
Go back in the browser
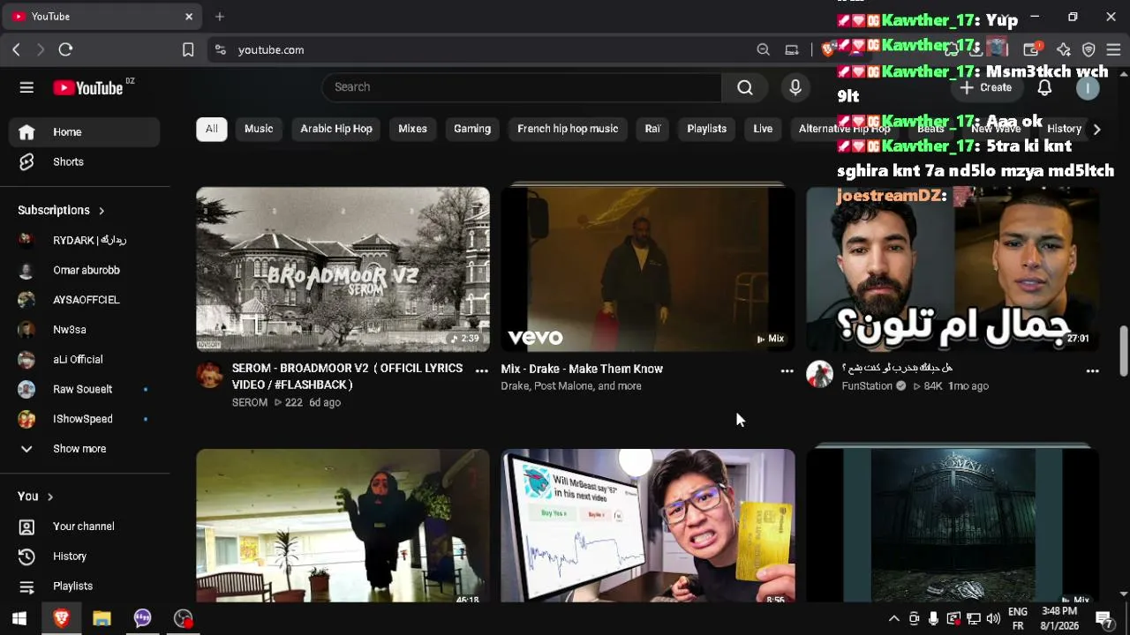(x=16, y=50)
